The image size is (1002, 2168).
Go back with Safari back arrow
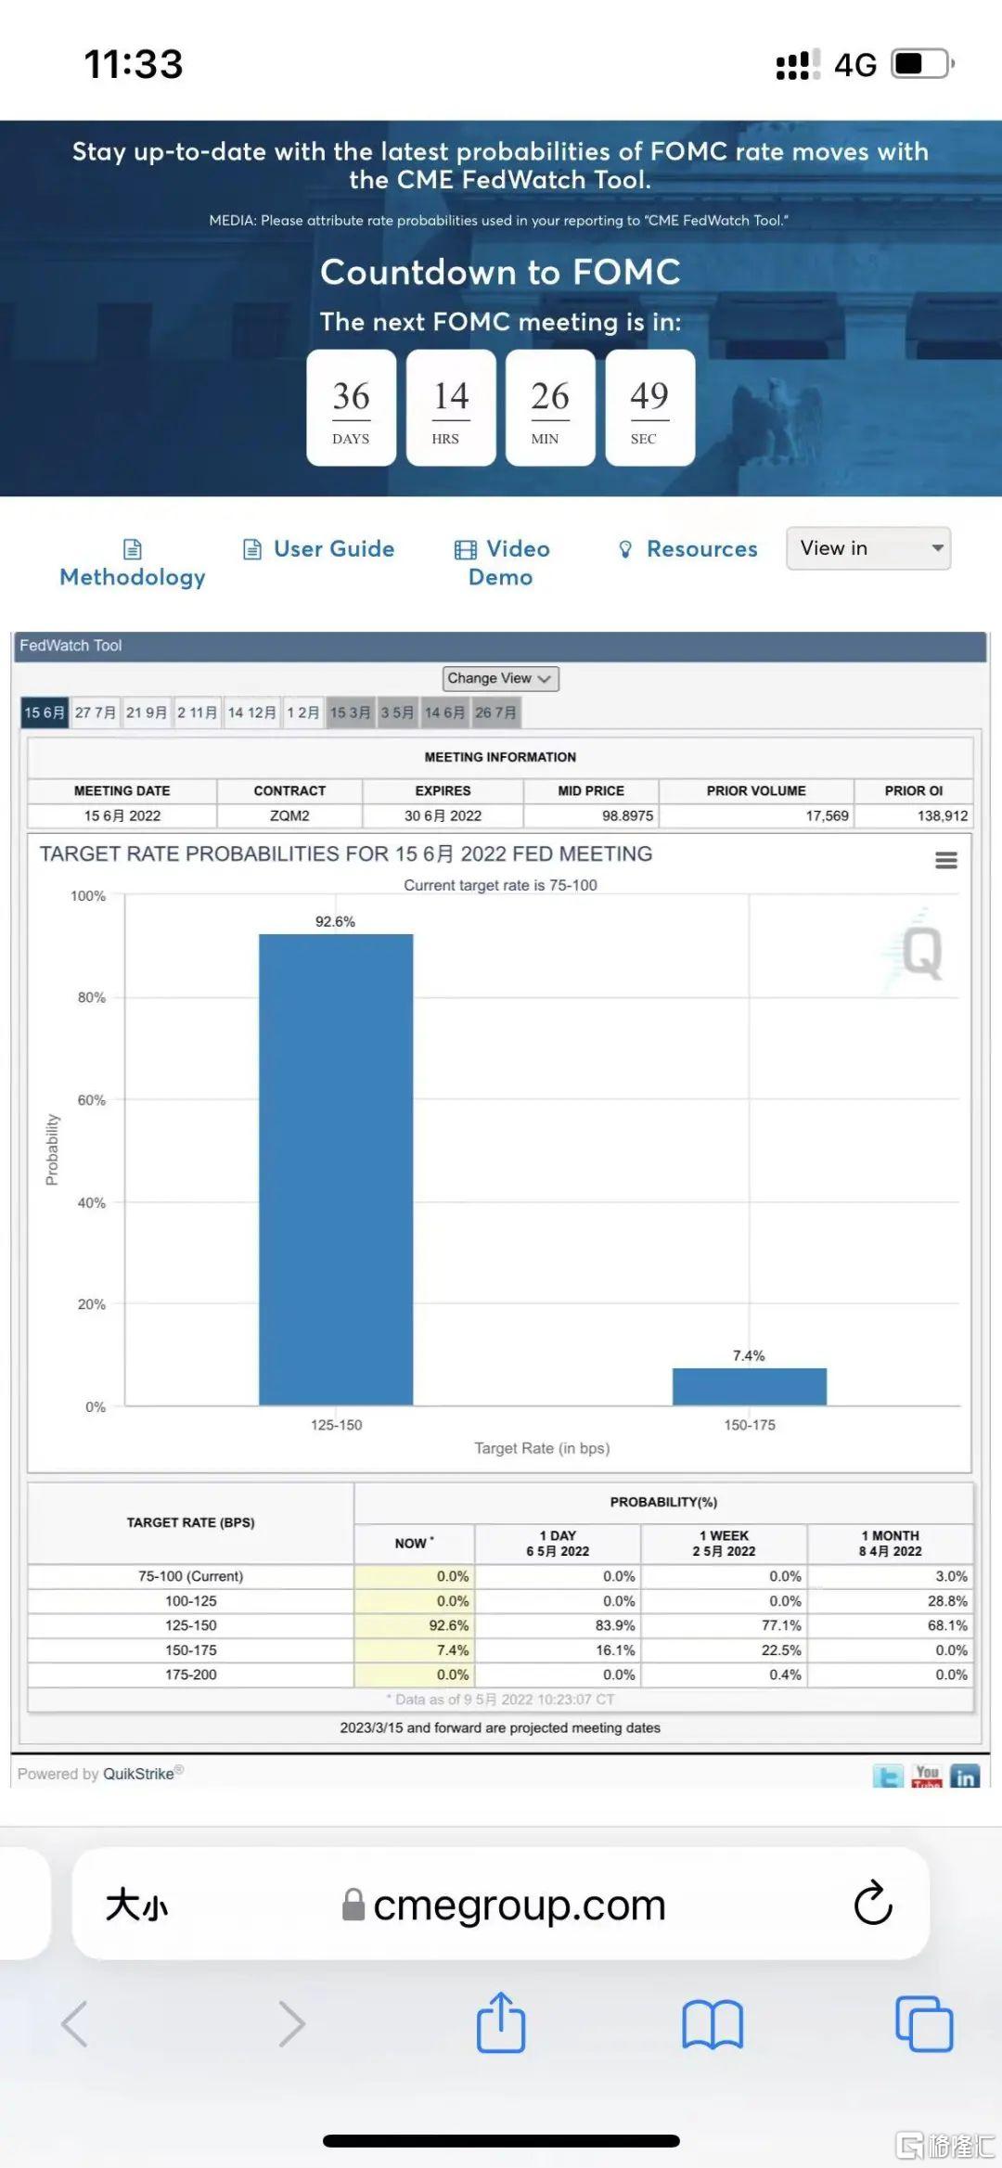[x=75, y=2023]
